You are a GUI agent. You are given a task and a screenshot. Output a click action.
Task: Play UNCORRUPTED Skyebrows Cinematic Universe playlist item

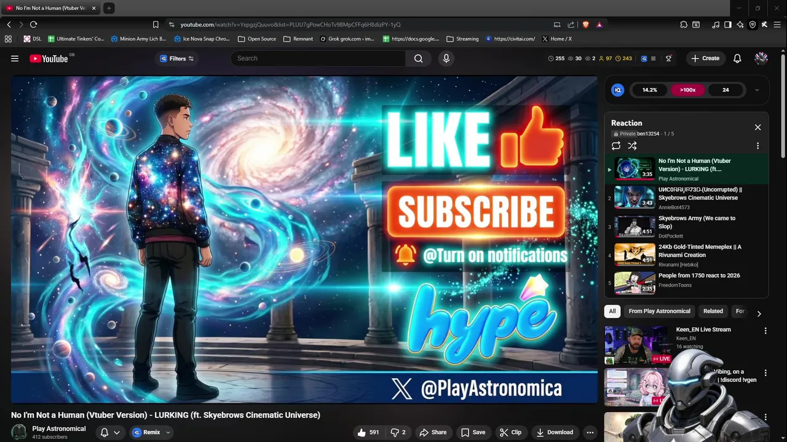[x=687, y=198]
